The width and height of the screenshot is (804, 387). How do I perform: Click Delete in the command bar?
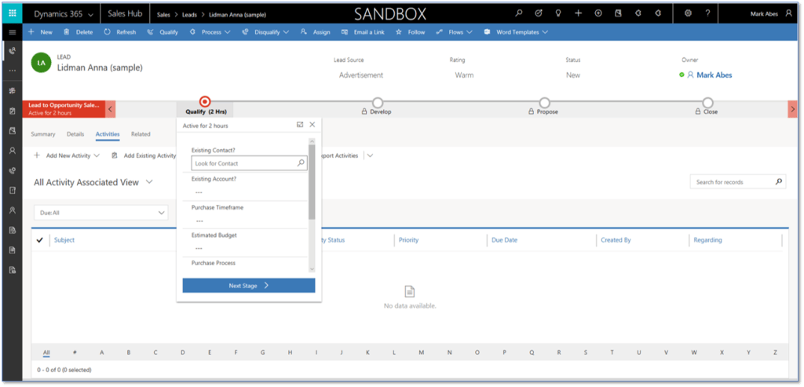[79, 31]
